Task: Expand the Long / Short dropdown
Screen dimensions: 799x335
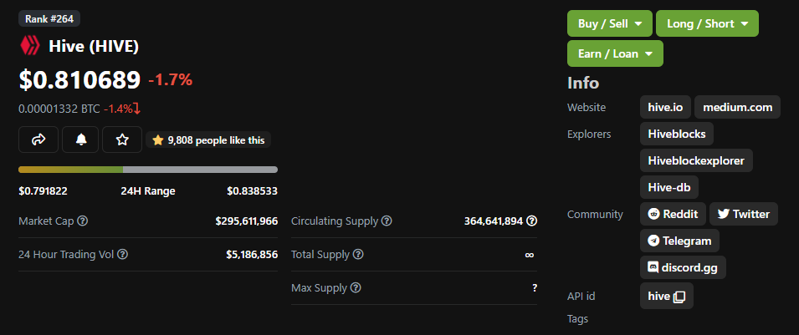Action: tap(707, 23)
